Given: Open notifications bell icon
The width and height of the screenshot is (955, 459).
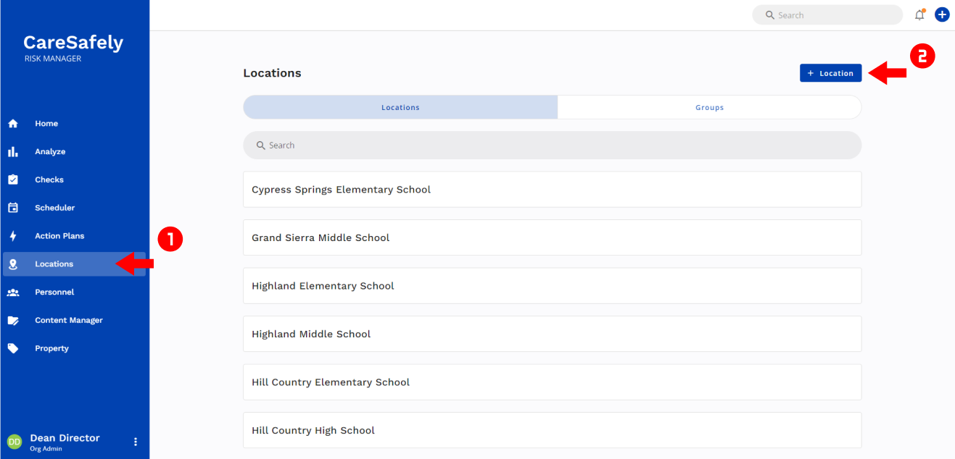Looking at the screenshot, I should point(919,14).
